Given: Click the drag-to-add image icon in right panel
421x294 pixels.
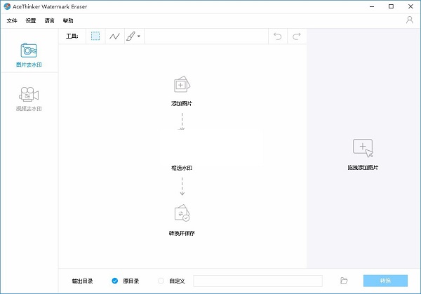Looking at the screenshot, I should pyautogui.click(x=363, y=148).
